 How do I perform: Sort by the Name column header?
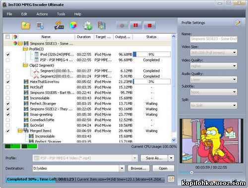pyautogui.click(x=46, y=37)
